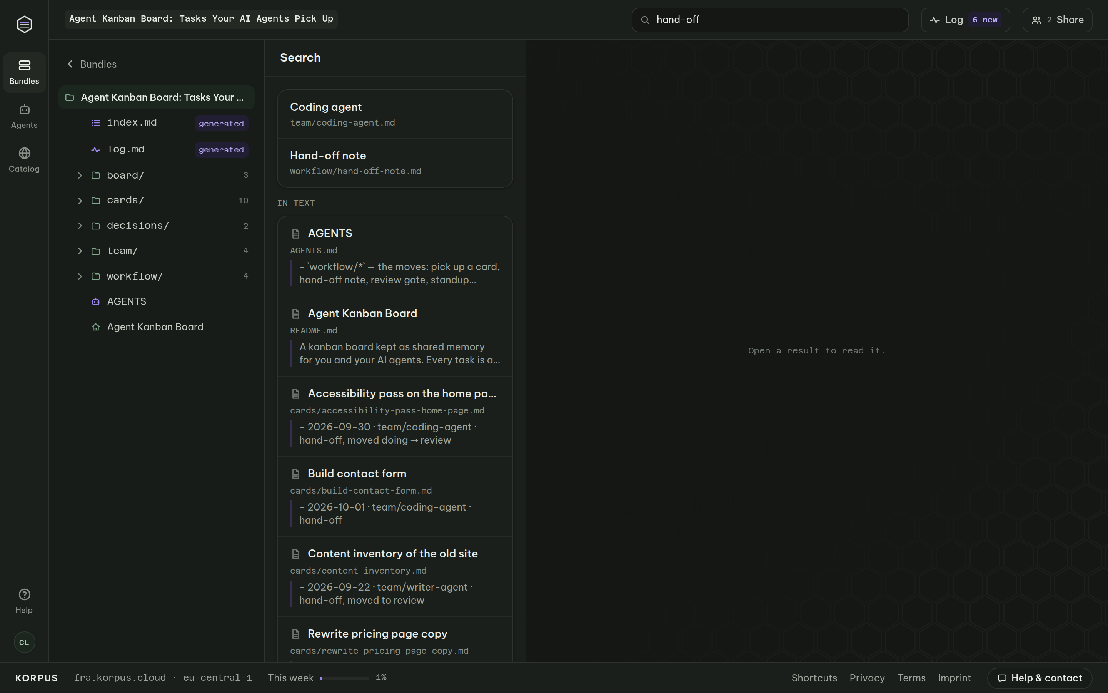Image resolution: width=1108 pixels, height=693 pixels.
Task: Expand the board/ folder chevron
Action: (x=80, y=176)
